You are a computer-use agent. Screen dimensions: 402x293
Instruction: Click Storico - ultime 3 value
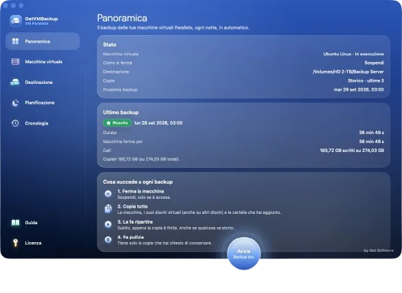click(366, 80)
